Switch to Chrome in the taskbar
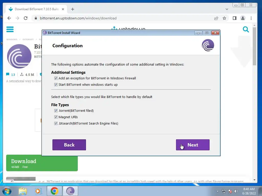Viewport: 262px width, 196px height. [x=54, y=191]
